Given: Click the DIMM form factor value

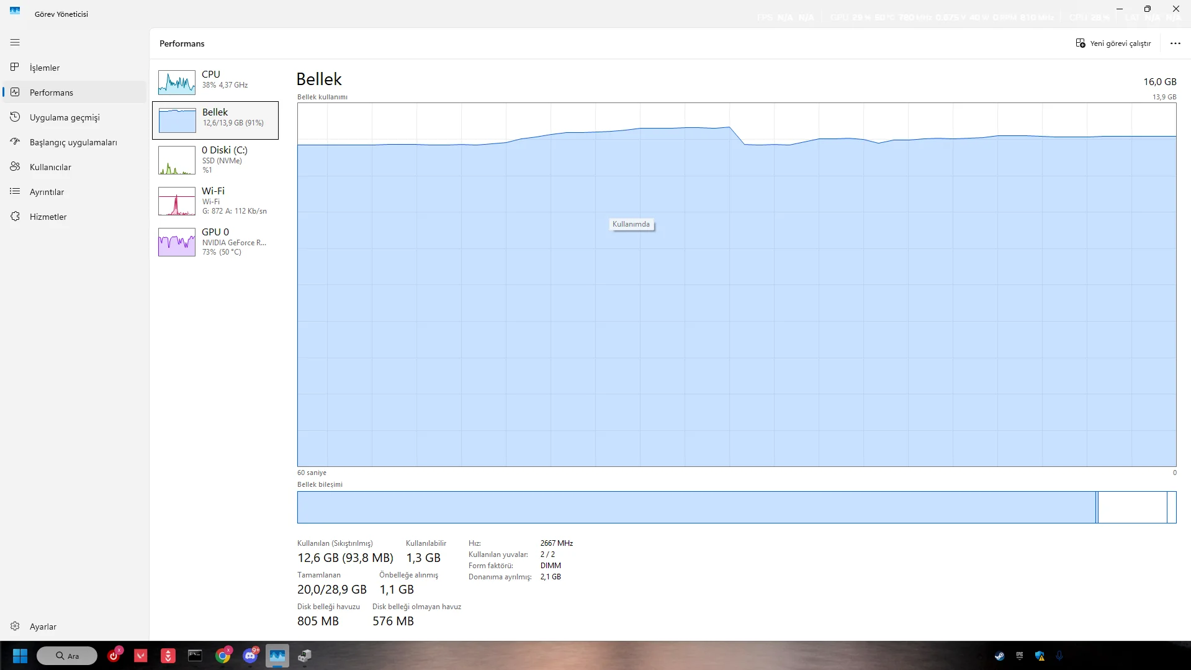Looking at the screenshot, I should [551, 566].
